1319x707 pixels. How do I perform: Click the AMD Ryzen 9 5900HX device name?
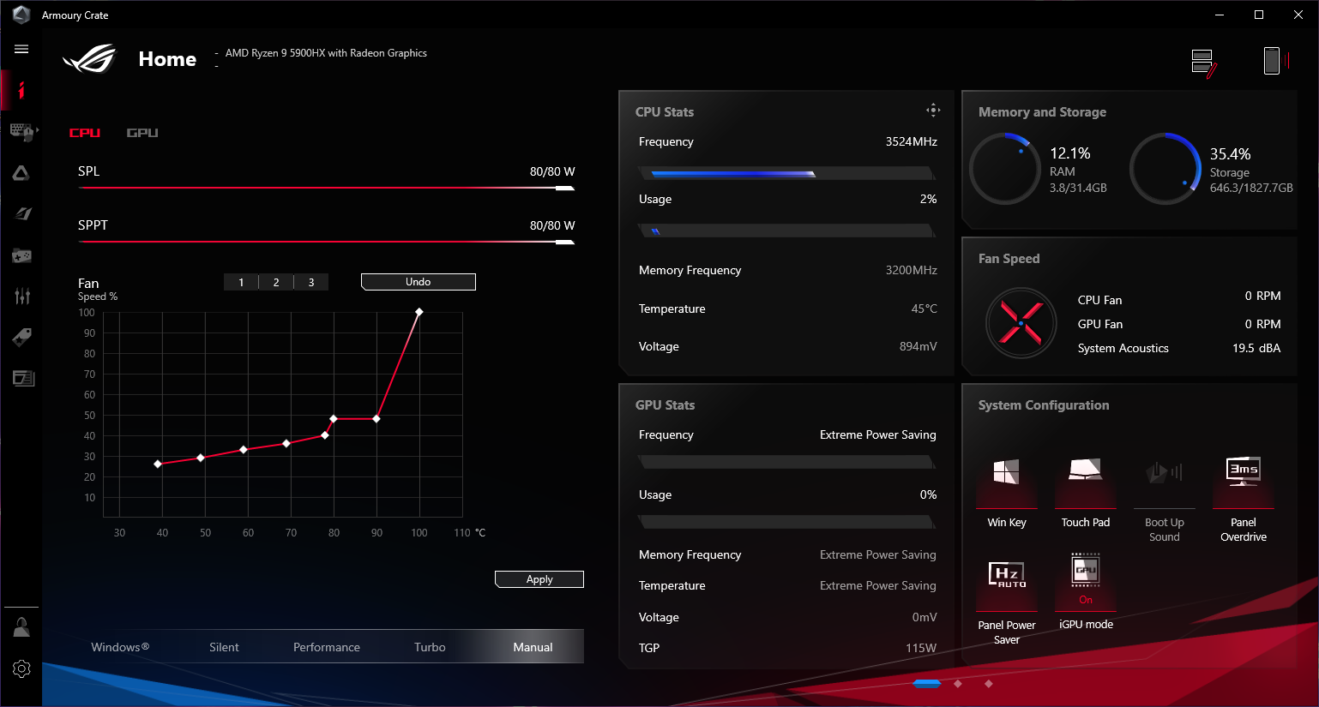coord(326,53)
